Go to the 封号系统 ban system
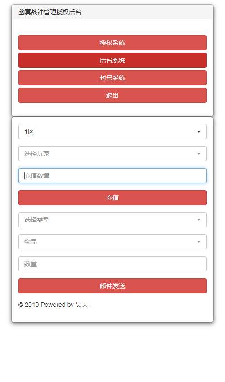This screenshot has width=225, height=382. (x=112, y=78)
